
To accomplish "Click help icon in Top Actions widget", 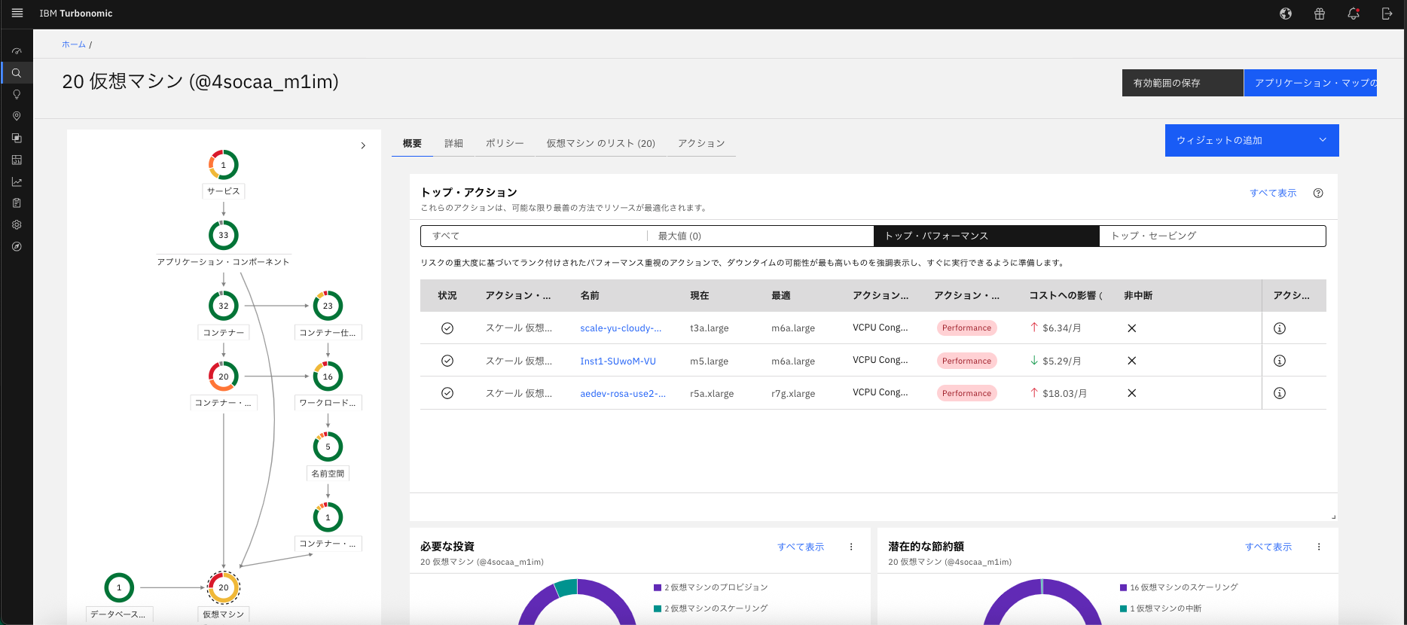I will [x=1318, y=193].
